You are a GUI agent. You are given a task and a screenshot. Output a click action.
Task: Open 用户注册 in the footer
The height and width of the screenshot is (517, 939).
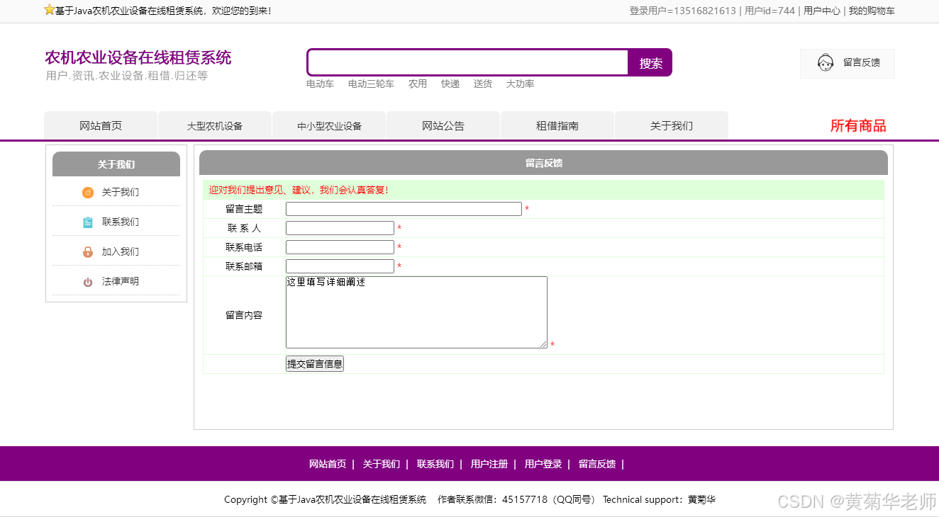pyautogui.click(x=489, y=464)
